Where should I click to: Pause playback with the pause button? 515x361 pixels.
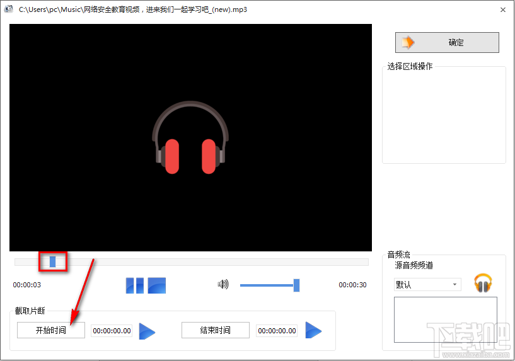pyautogui.click(x=135, y=285)
